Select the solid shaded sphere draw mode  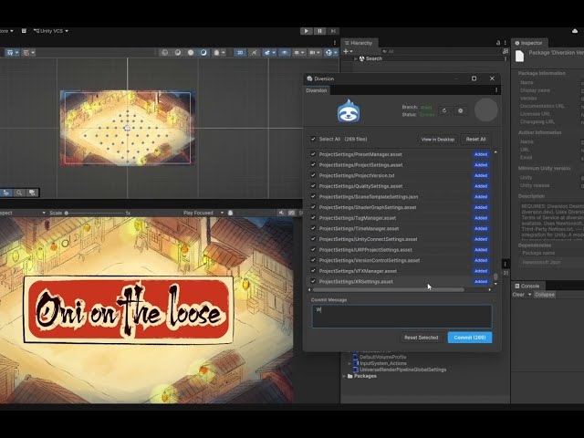pyautogui.click(x=191, y=53)
